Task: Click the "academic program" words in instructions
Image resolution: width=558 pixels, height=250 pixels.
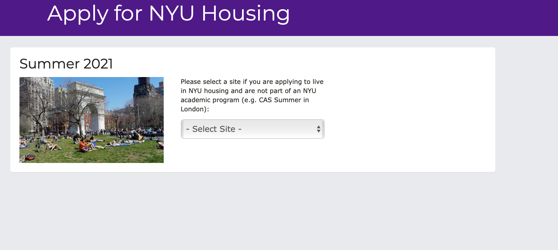Action: click(x=210, y=100)
